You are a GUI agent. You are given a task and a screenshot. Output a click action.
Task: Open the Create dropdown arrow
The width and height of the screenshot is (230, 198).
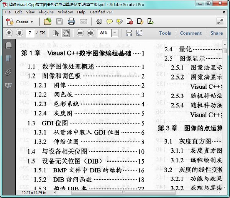(32, 22)
